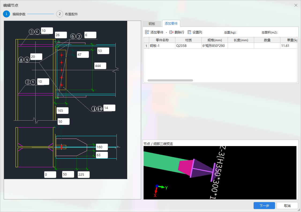
Task: Click the 下一步 button
Action: pos(264,206)
